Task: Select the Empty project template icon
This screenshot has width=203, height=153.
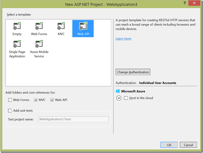Action: click(17, 26)
